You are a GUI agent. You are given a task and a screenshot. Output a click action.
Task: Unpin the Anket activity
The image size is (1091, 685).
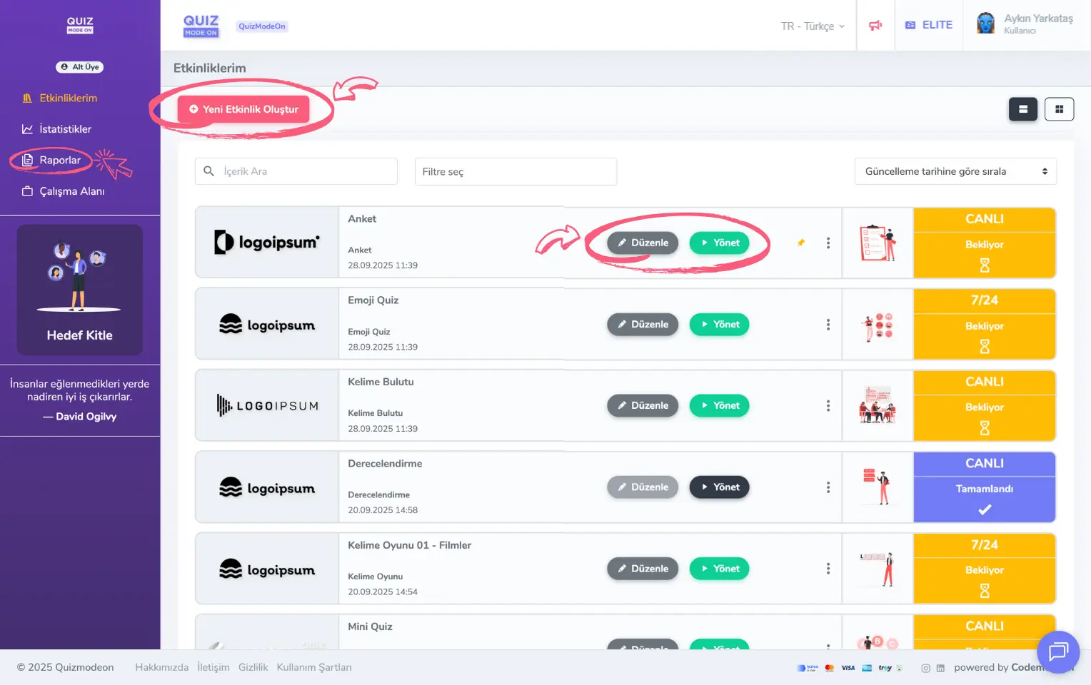[x=800, y=243]
